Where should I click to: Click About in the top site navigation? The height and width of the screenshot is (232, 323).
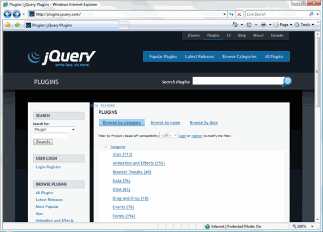click(x=258, y=35)
